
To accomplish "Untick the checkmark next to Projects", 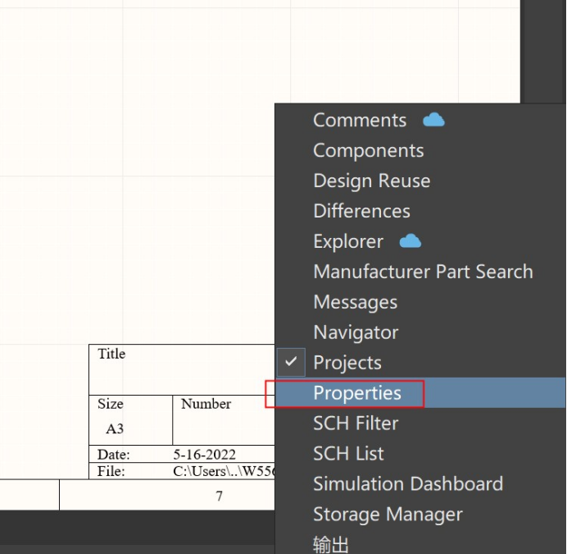I will click(x=291, y=362).
